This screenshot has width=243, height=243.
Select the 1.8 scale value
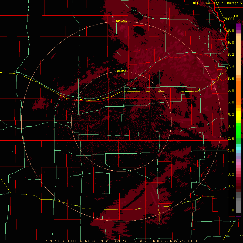point(231,150)
